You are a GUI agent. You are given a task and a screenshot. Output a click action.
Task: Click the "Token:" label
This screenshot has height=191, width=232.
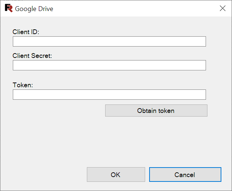[23, 85]
